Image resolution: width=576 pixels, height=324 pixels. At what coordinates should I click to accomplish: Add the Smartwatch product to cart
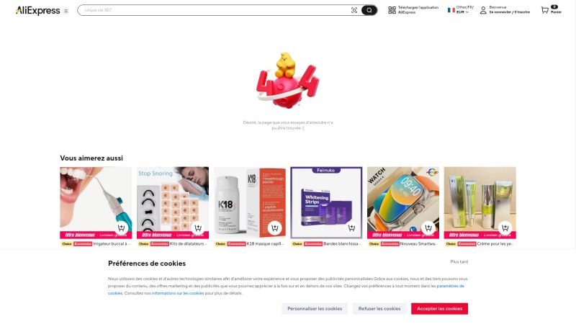(428, 228)
